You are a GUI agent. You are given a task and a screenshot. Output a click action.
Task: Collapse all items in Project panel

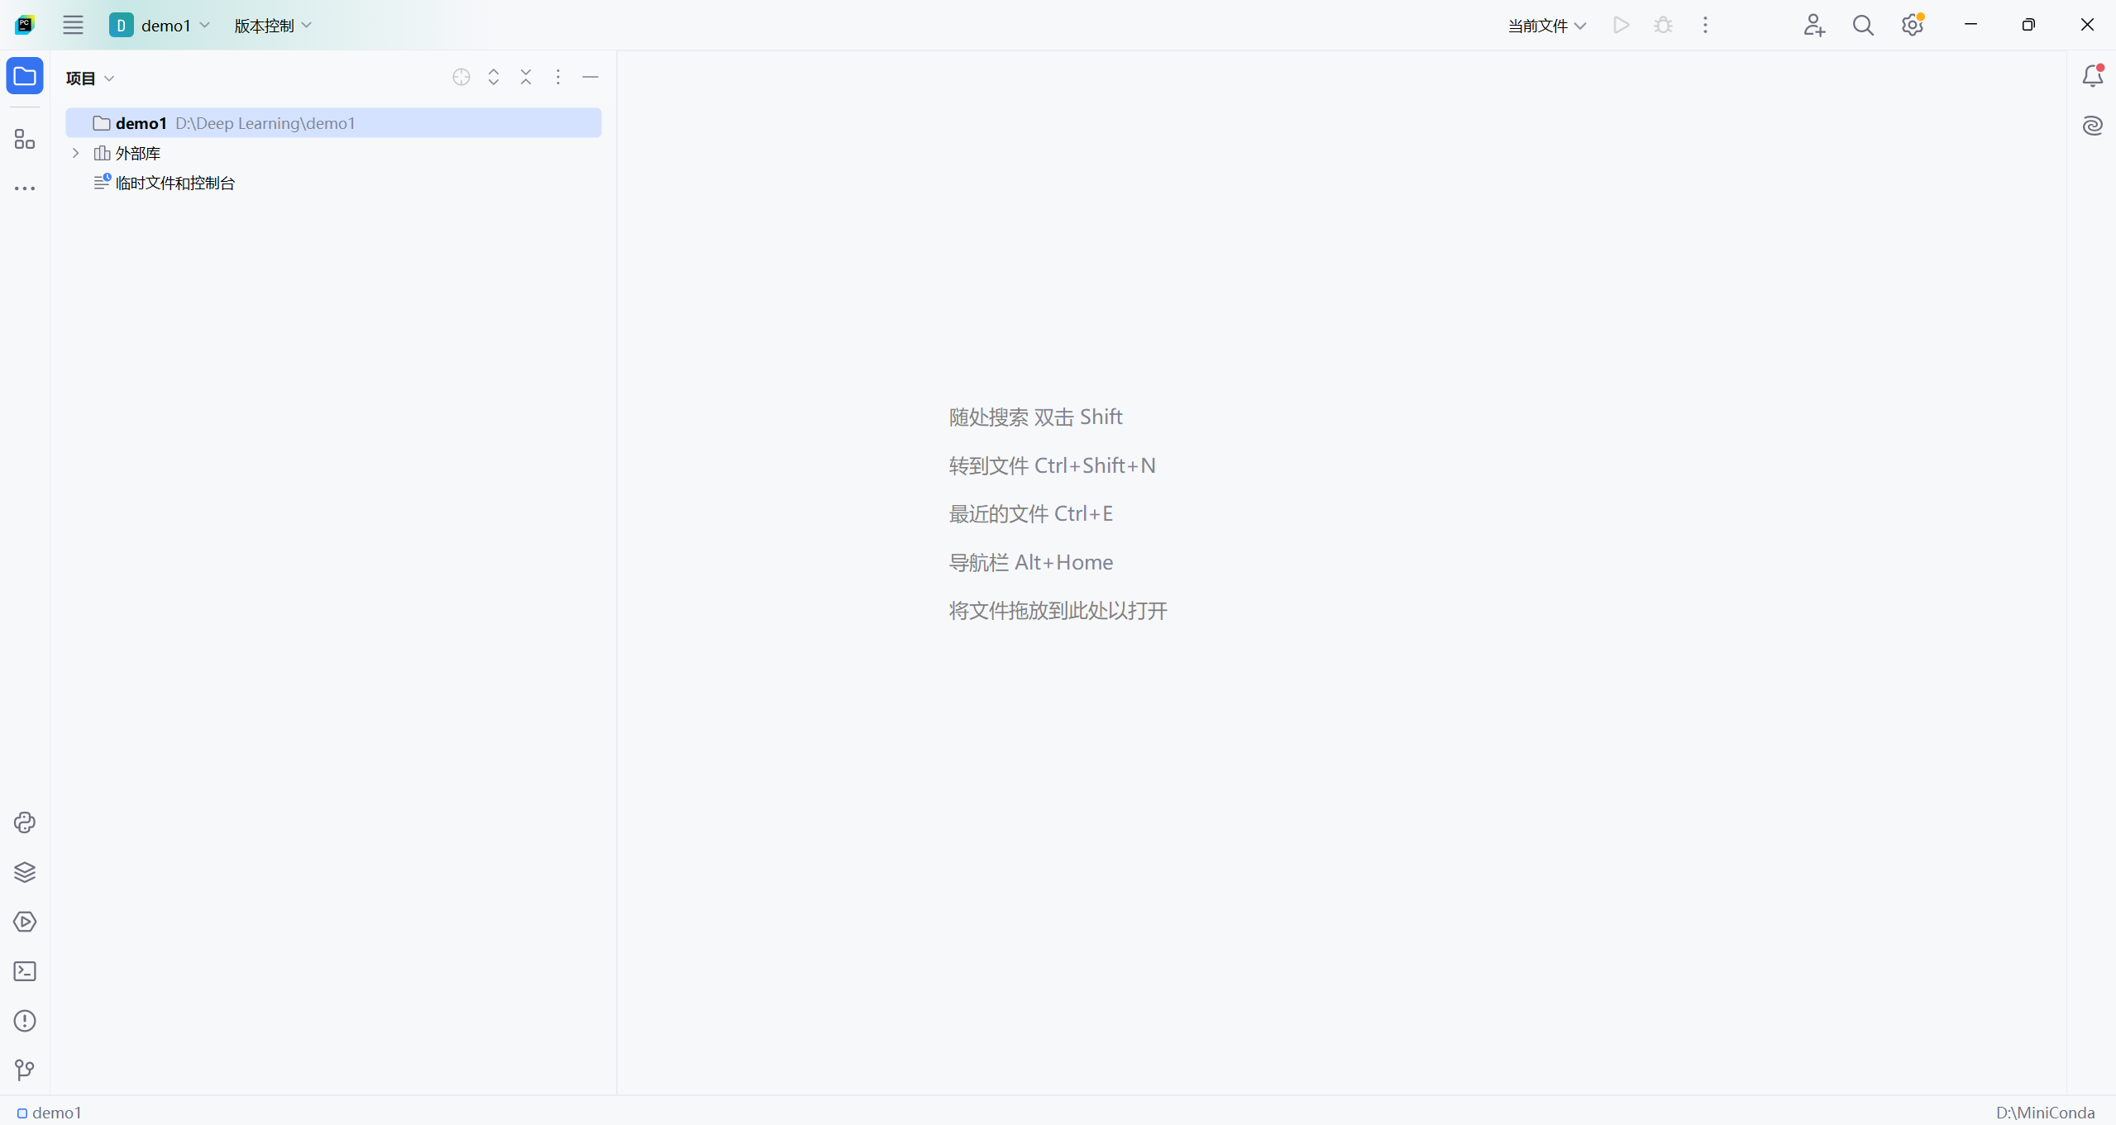coord(526,77)
